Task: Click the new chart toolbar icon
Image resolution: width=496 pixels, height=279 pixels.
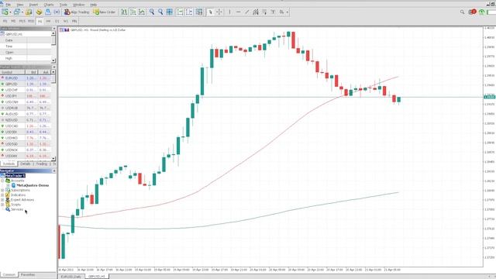Action: click(x=5, y=12)
